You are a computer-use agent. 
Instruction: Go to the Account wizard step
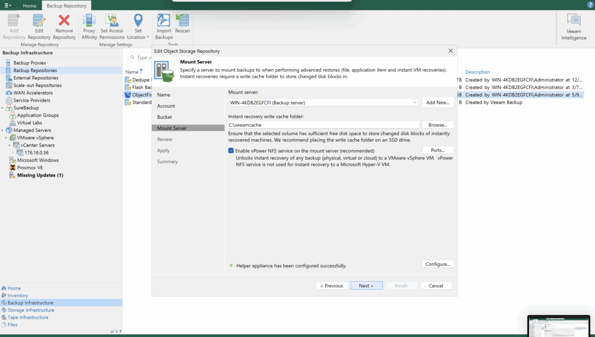[x=166, y=106]
